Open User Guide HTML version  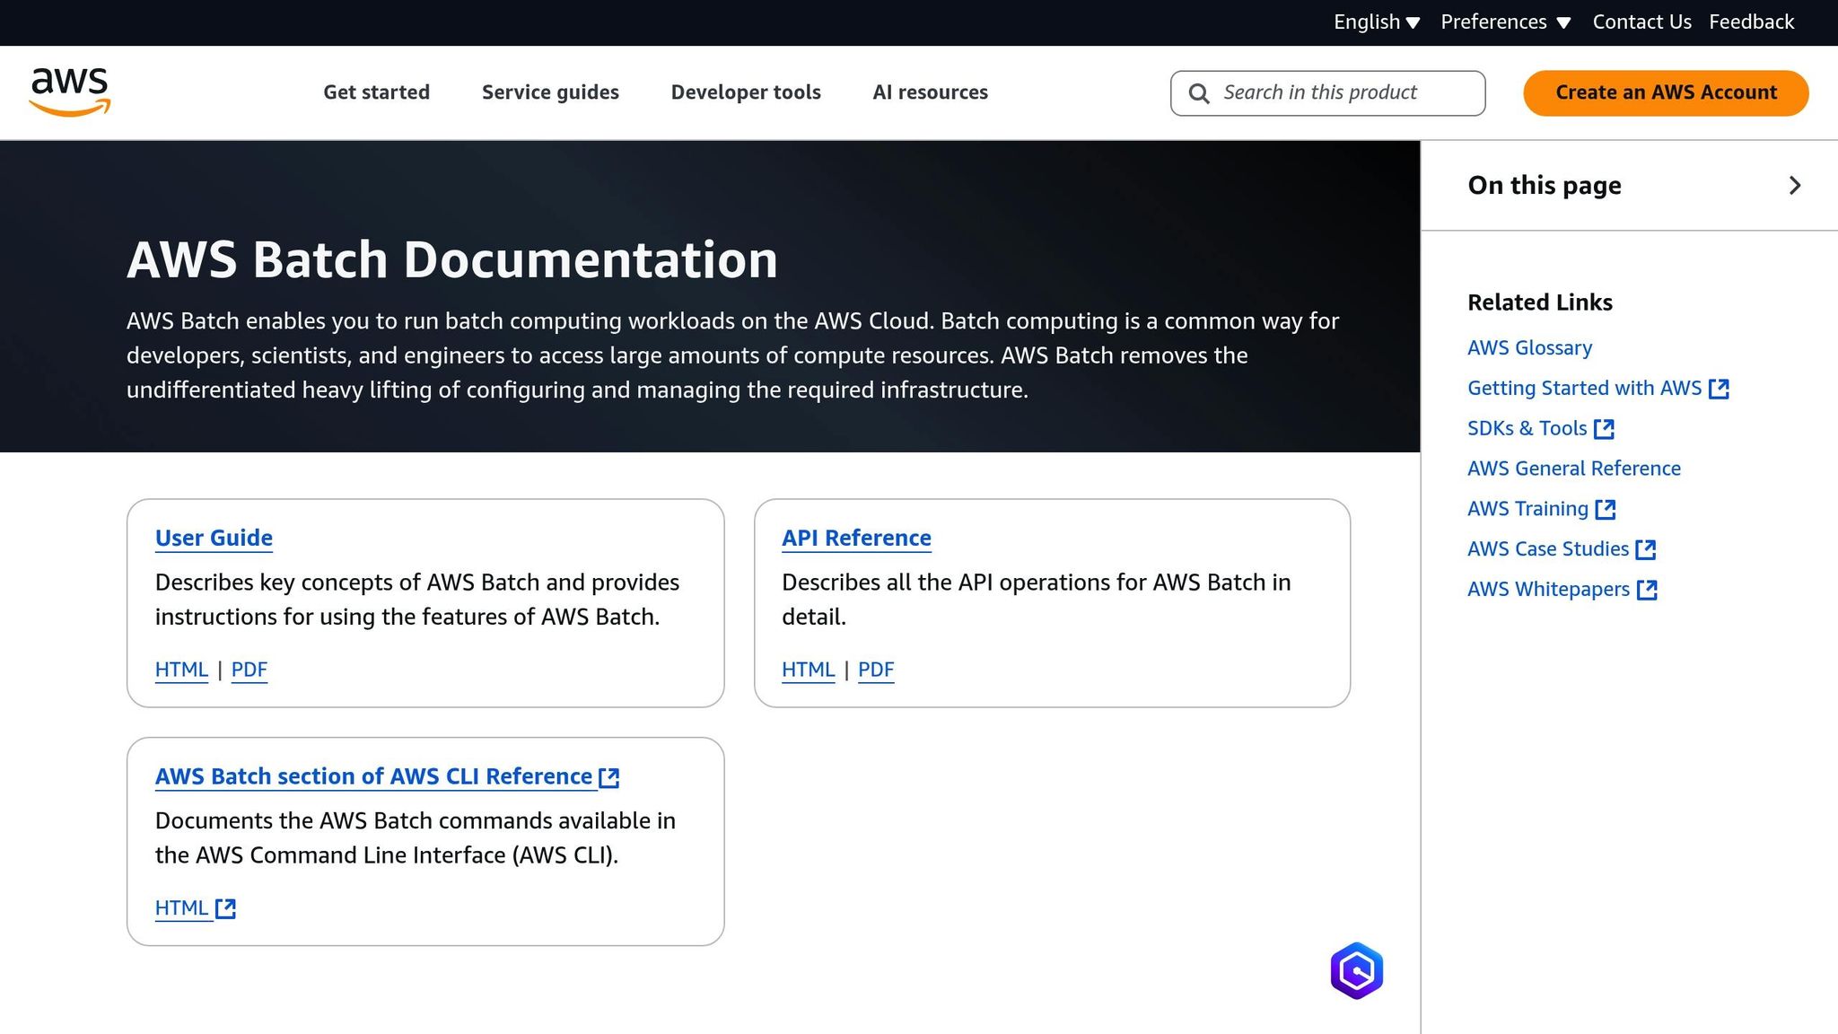click(x=181, y=670)
